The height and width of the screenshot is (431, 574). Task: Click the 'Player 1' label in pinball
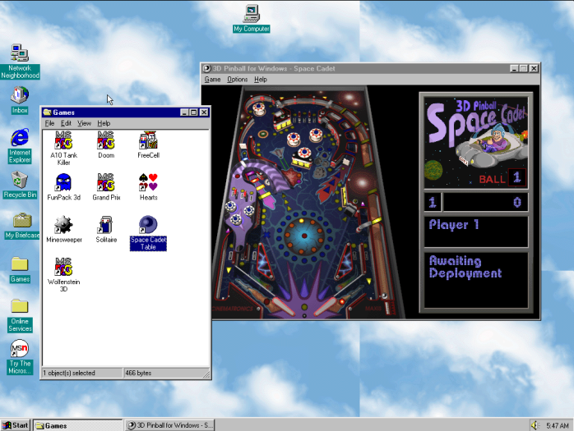(x=454, y=224)
